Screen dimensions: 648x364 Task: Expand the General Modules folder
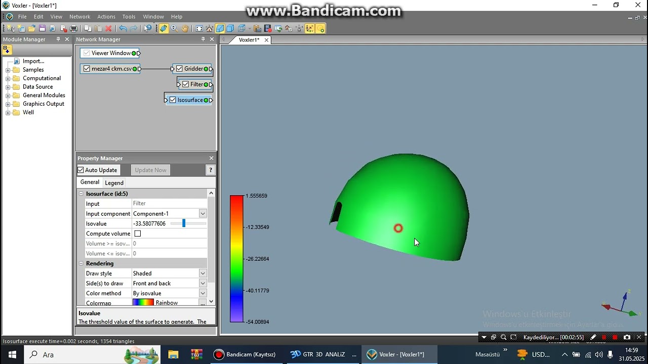pyautogui.click(x=8, y=96)
